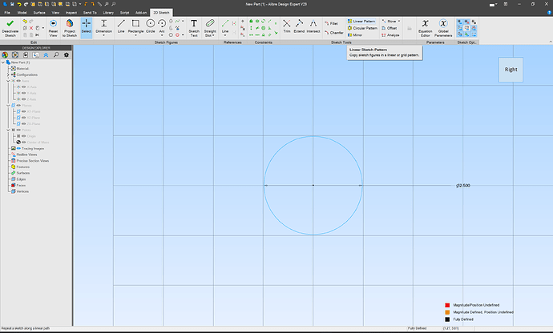Toggle visibility eye for Axes
The height and width of the screenshot is (333, 553).
pyautogui.click(x=18, y=81)
